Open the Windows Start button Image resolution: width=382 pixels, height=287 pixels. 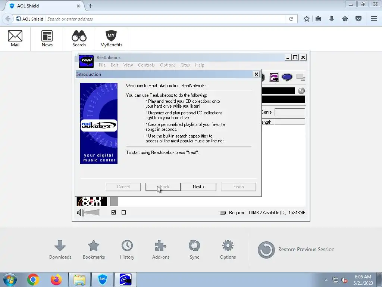[10, 280]
